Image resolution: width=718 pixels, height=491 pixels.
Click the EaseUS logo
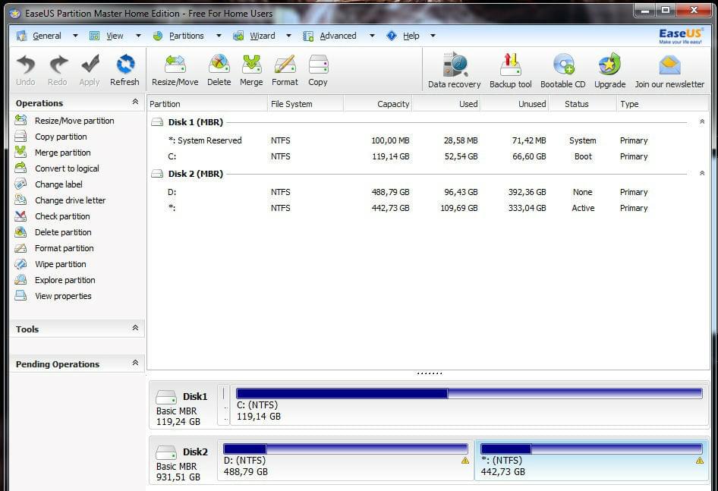(681, 36)
